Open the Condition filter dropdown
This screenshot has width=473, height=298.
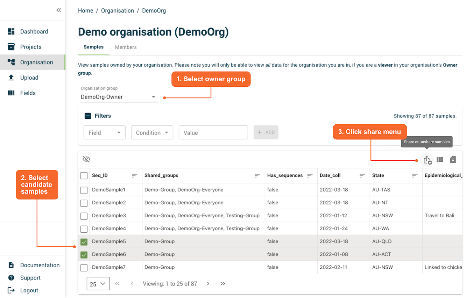click(152, 132)
